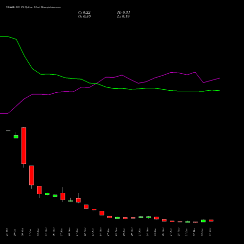This screenshot has height=244, width=244.
Task: Click the '17 Nov' date axis label
Action: pyautogui.click(x=108, y=232)
